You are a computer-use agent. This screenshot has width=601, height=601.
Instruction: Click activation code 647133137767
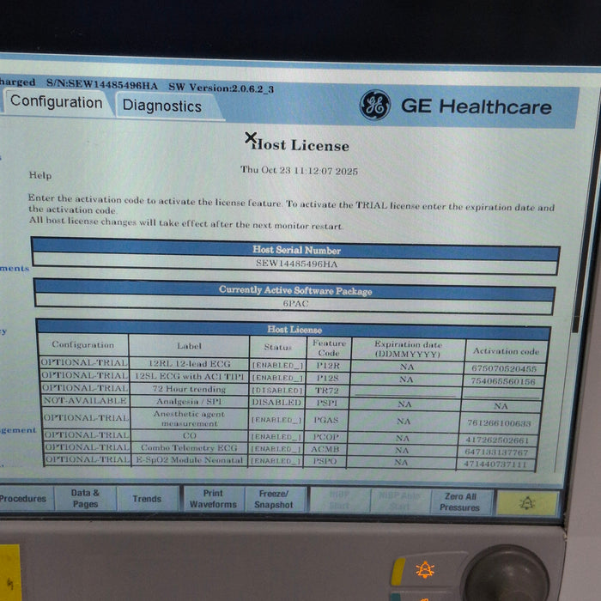pyautogui.click(x=496, y=452)
